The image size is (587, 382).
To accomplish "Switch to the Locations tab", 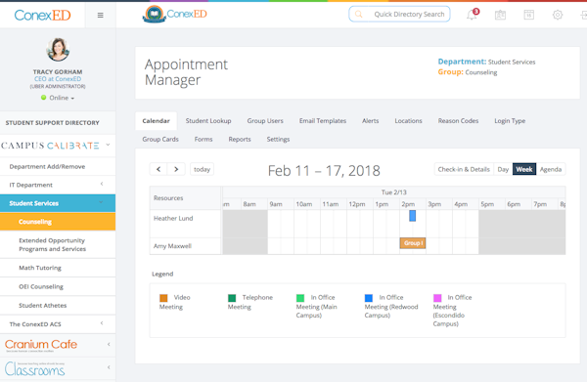I will tap(408, 121).
